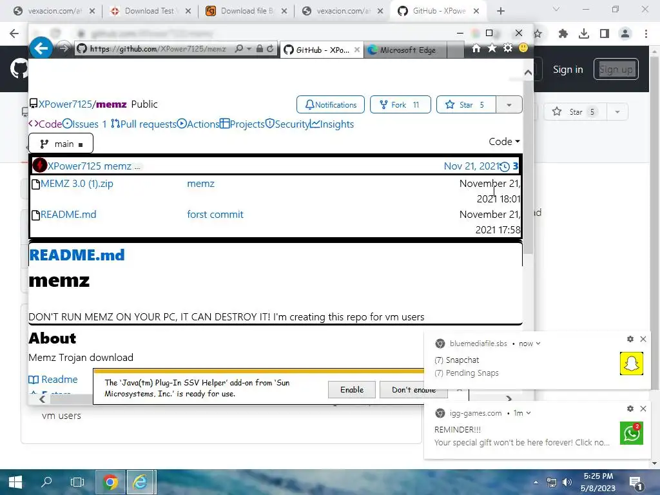Screen dimensions: 660x495
Task: Open the XPower7125 owner link
Action: [65, 104]
